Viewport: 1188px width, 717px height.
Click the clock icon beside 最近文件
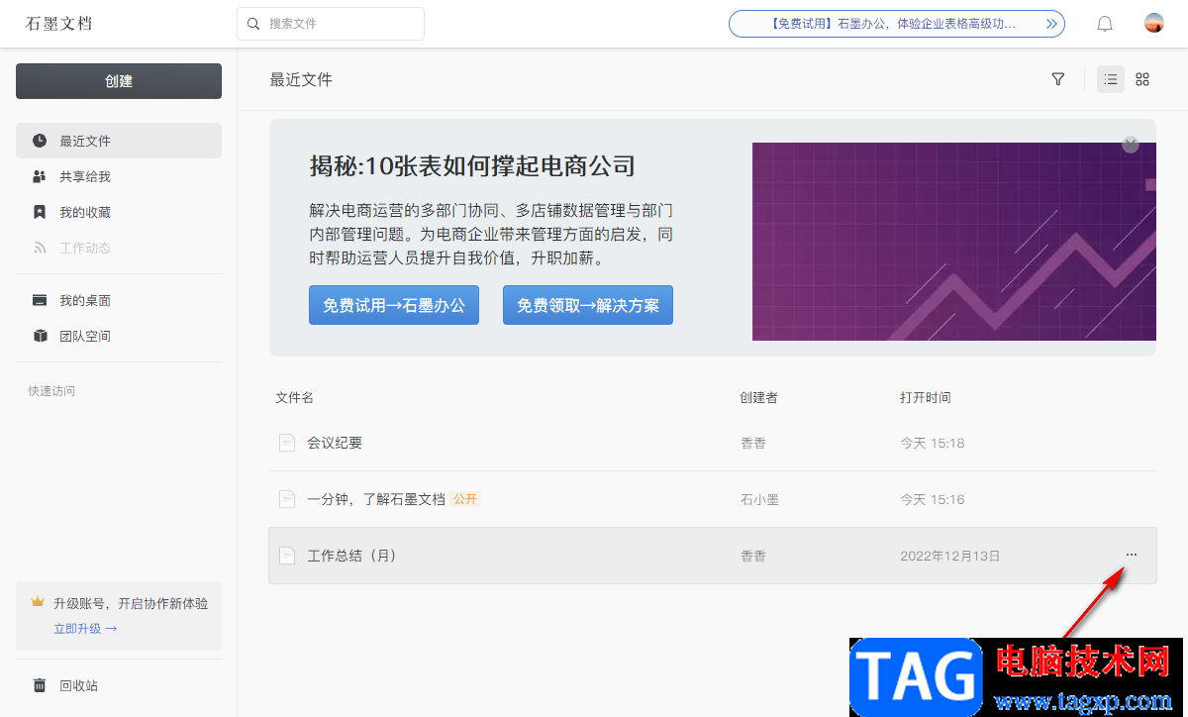(40, 141)
